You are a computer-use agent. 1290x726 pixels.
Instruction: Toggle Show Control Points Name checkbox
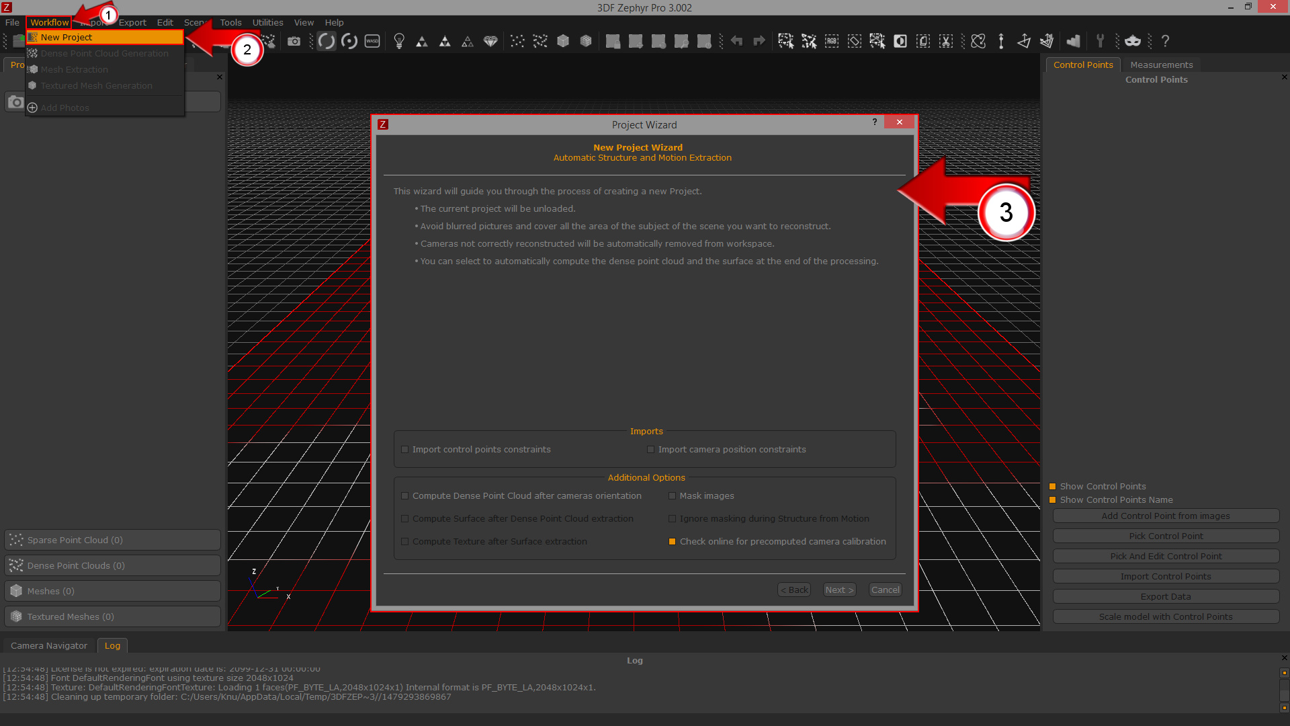[1053, 500]
